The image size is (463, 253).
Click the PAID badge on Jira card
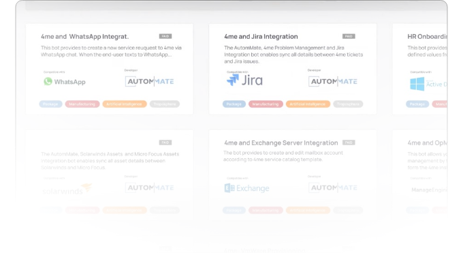pos(349,36)
